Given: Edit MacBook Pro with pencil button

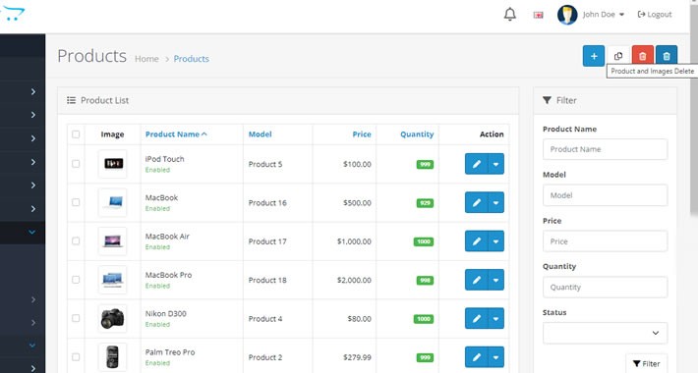Looking at the screenshot, I should coord(477,280).
